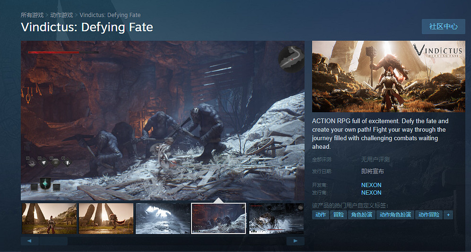This screenshot has width=471, height=252.
Task: Go to 所有游戏 in the breadcrumb
Action: (x=33, y=15)
